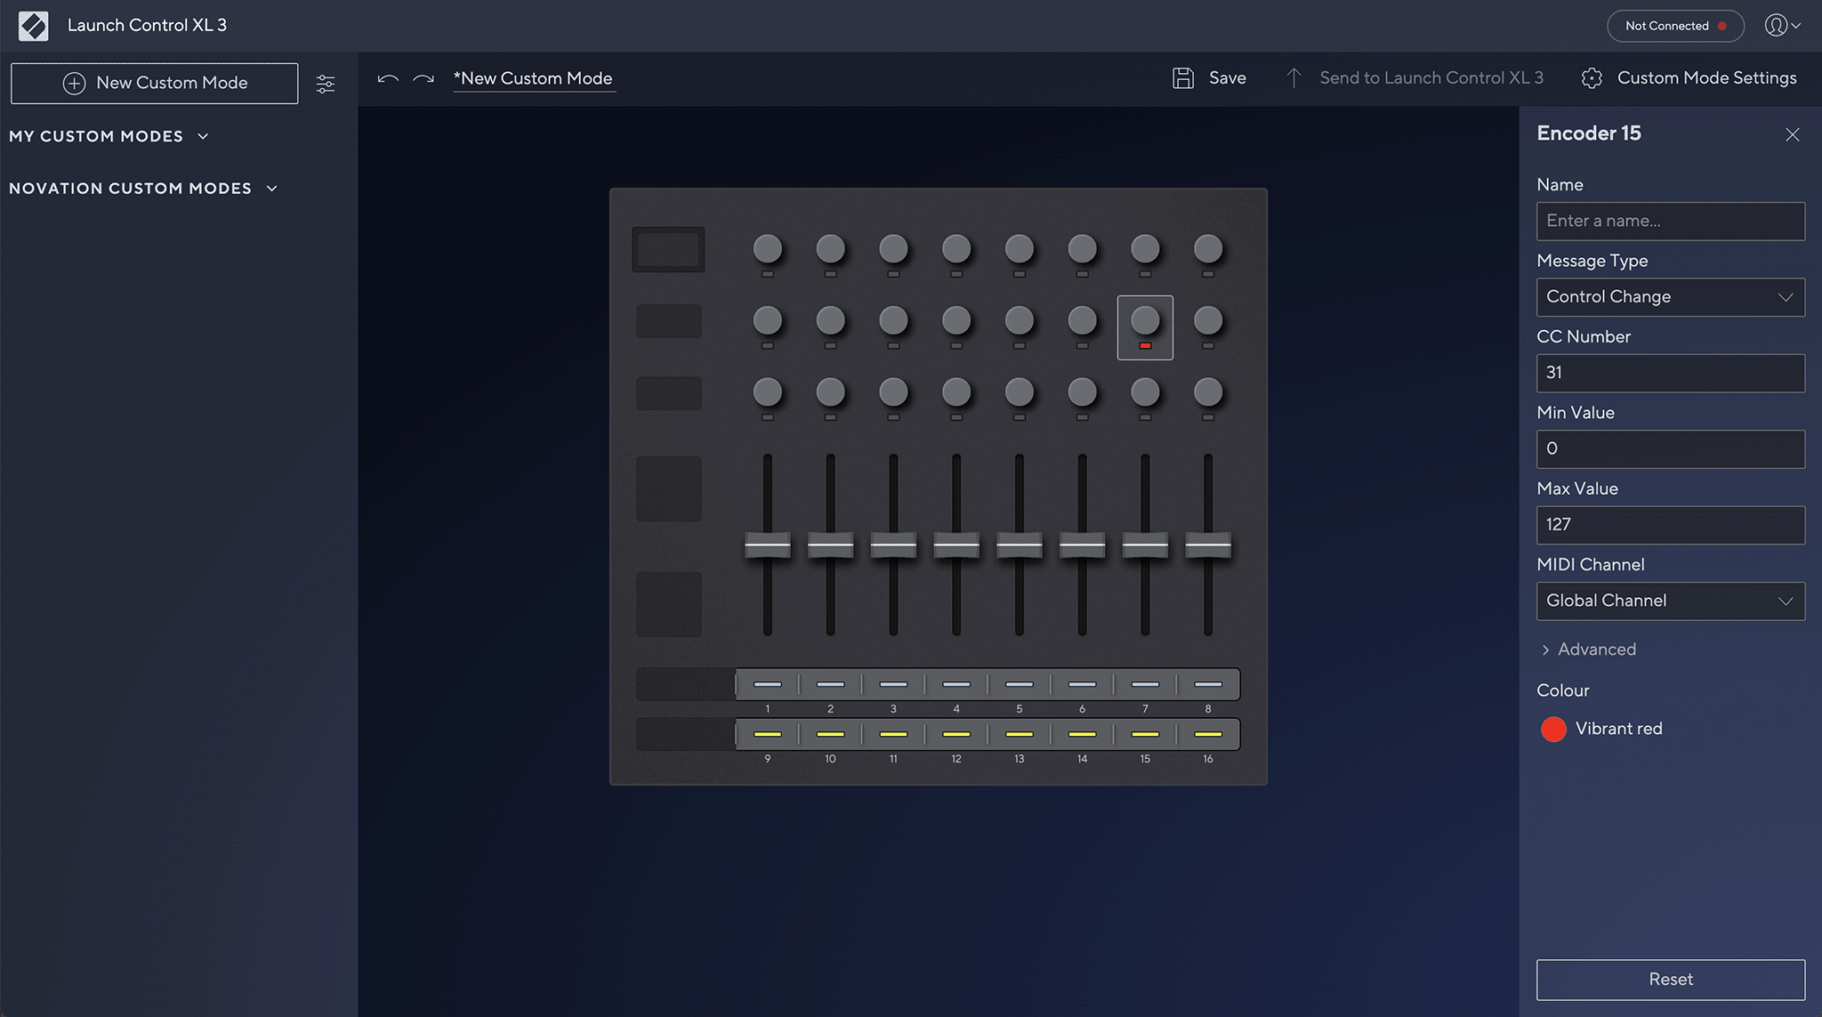Click the Reset button
This screenshot has width=1822, height=1017.
[1670, 979]
